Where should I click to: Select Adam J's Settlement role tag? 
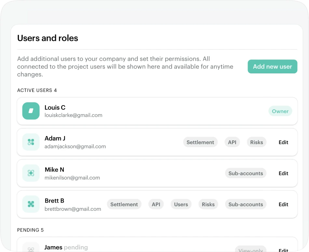[x=200, y=142]
